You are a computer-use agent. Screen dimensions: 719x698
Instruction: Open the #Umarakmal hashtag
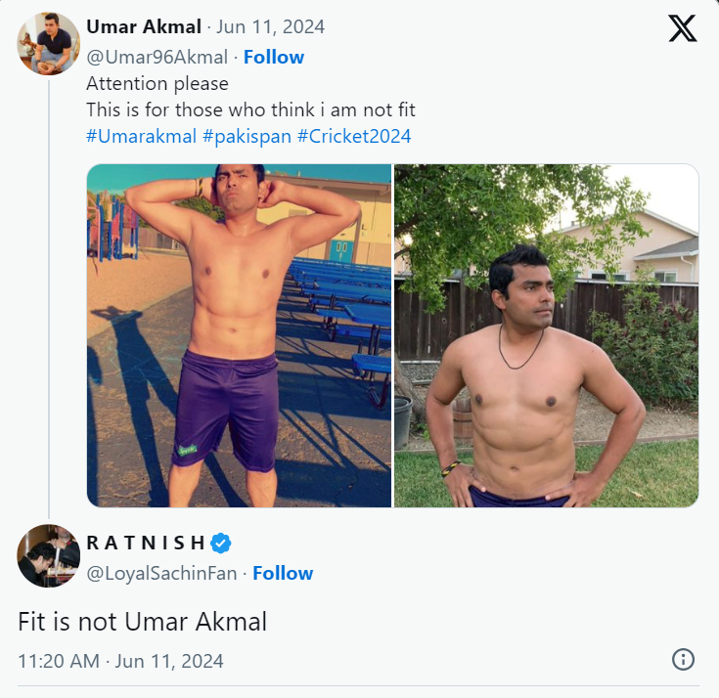coord(141,136)
